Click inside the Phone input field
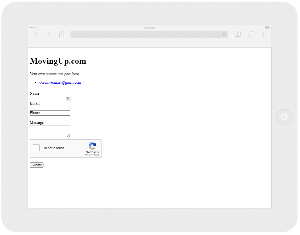The image size is (300, 235). tap(50, 118)
